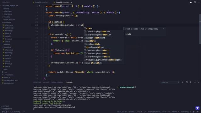Open the editor More Actions ellipsis

pyautogui.click(x=199, y=2)
